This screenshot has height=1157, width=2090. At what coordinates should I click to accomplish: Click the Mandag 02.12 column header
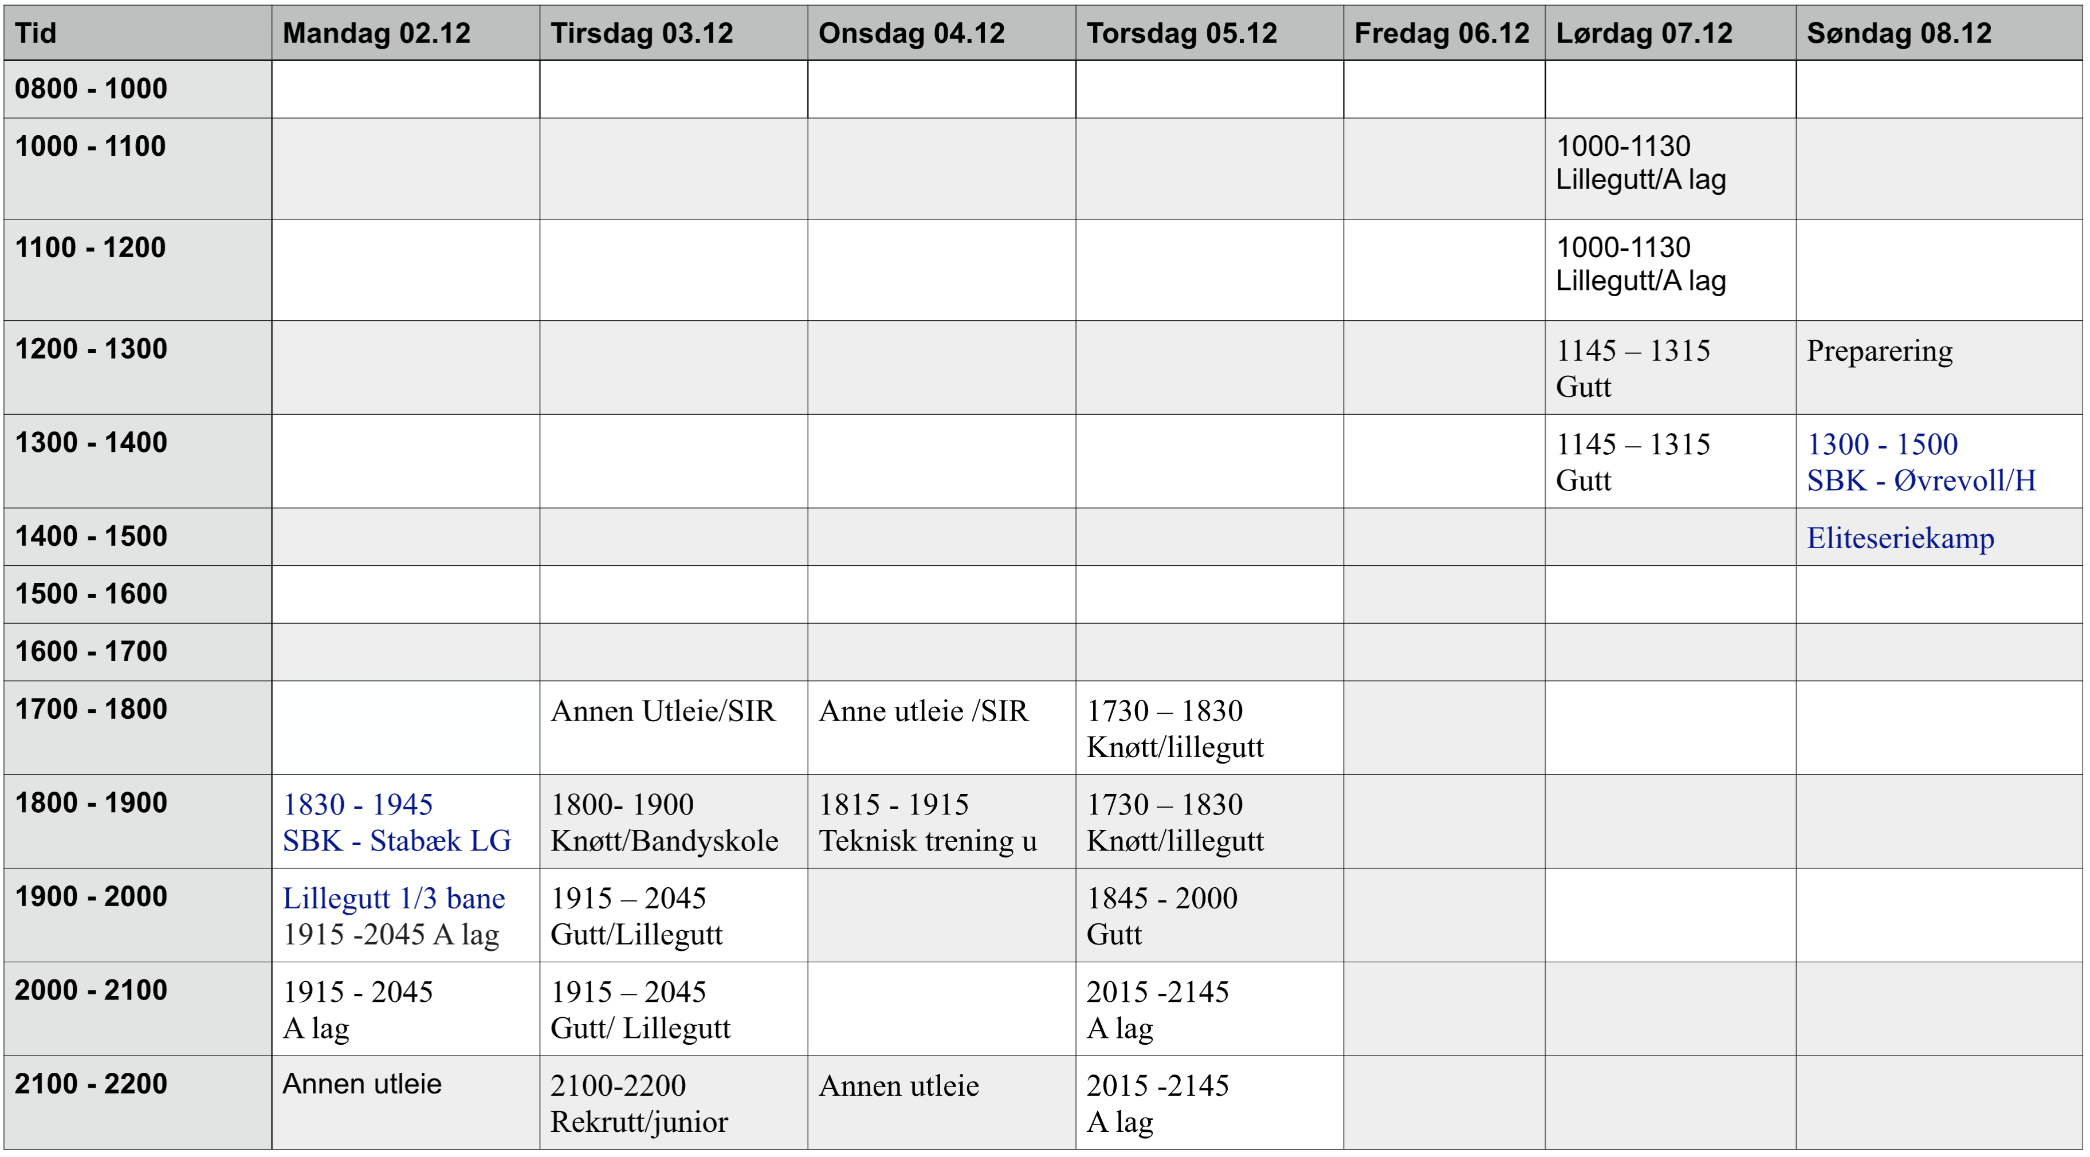coord(376,33)
